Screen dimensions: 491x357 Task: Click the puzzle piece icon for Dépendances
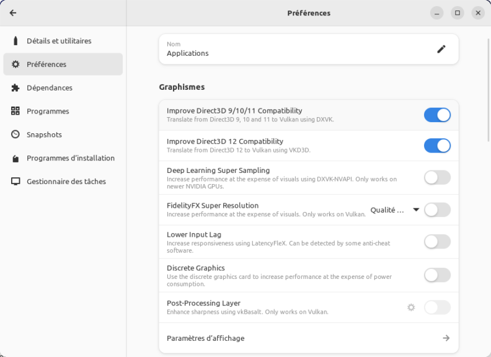pos(15,88)
